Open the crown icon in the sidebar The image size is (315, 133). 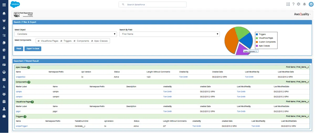pos(4,21)
